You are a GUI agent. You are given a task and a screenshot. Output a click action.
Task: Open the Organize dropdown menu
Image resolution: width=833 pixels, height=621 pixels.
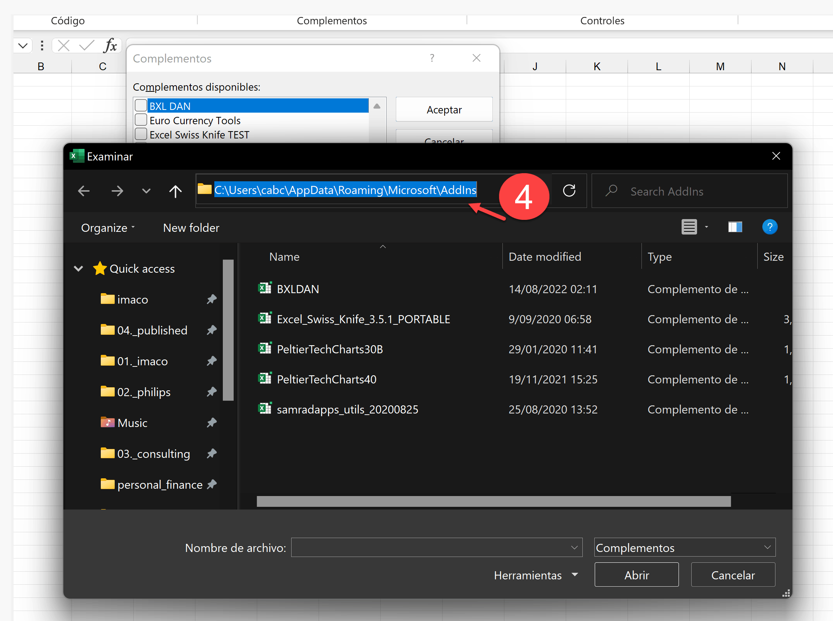(108, 228)
